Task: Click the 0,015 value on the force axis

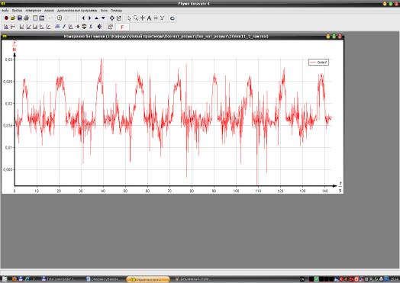Action: 8,125
